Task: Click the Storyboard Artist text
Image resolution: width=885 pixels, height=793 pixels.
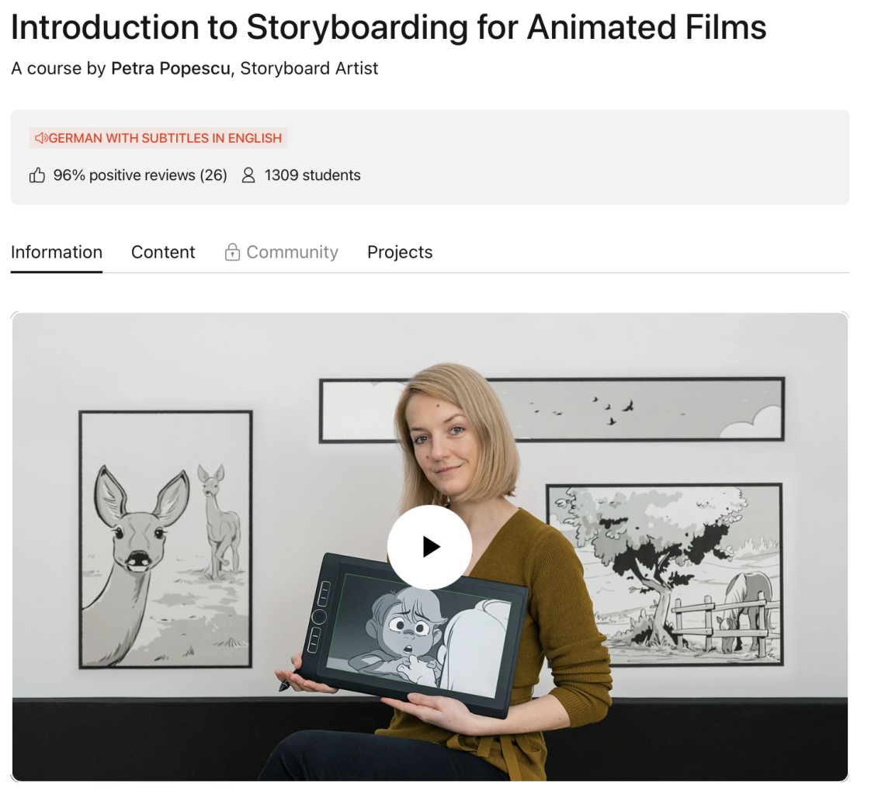Action: [x=308, y=68]
